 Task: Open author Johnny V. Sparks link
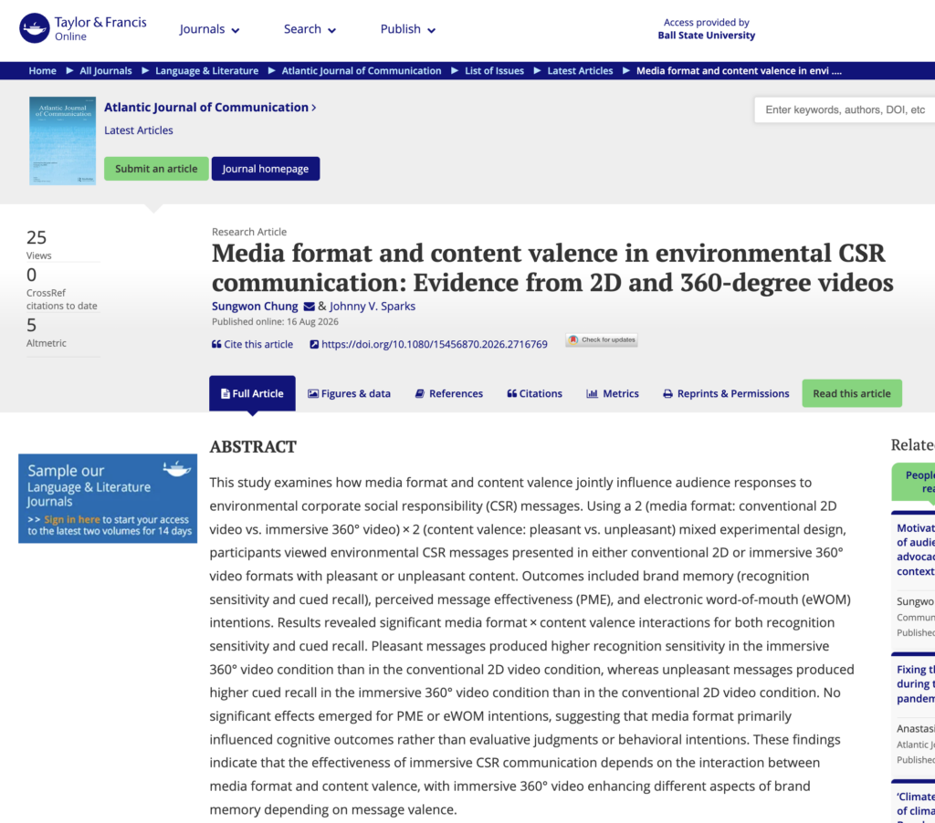pyautogui.click(x=373, y=307)
